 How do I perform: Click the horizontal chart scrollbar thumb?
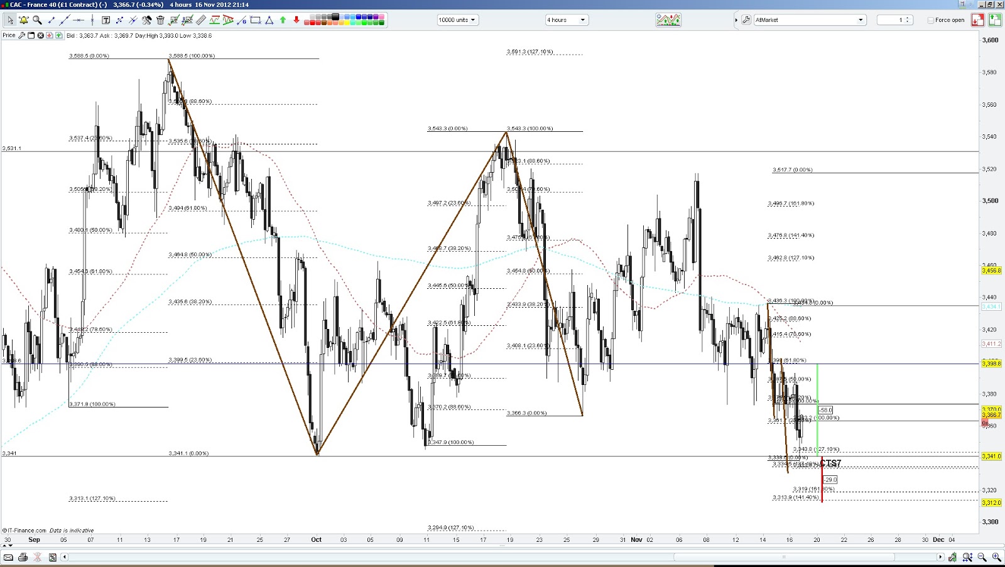click(784, 557)
